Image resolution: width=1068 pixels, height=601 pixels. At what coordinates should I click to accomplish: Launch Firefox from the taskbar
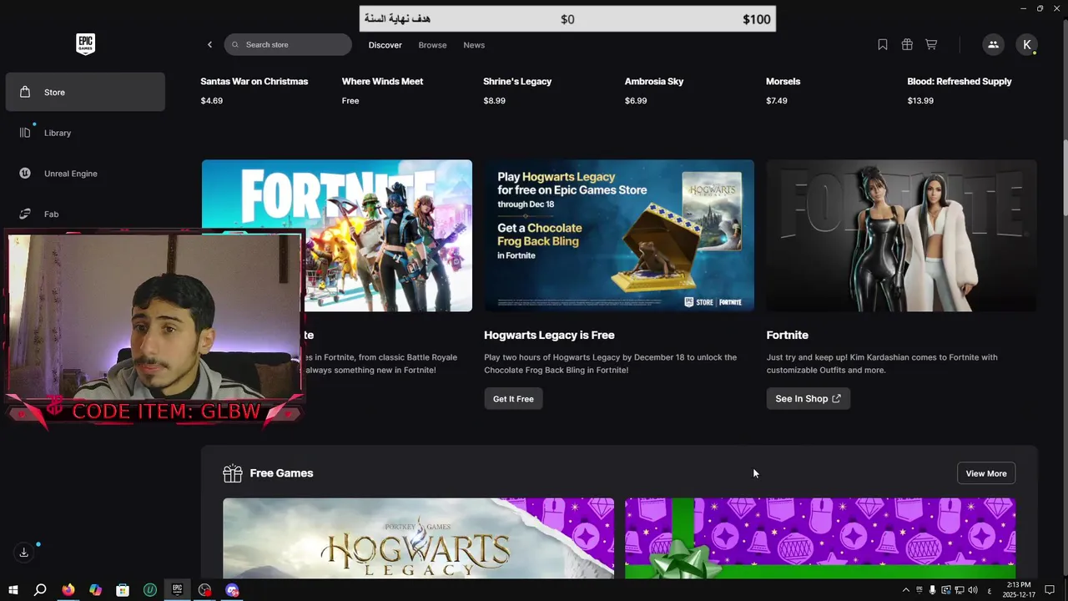click(68, 590)
